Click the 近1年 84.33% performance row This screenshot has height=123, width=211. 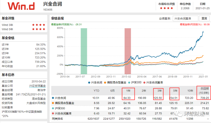tap(24, 45)
